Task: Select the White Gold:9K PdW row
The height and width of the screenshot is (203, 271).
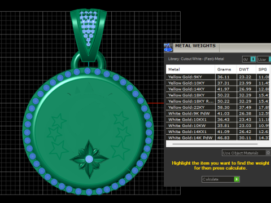Action: point(218,113)
